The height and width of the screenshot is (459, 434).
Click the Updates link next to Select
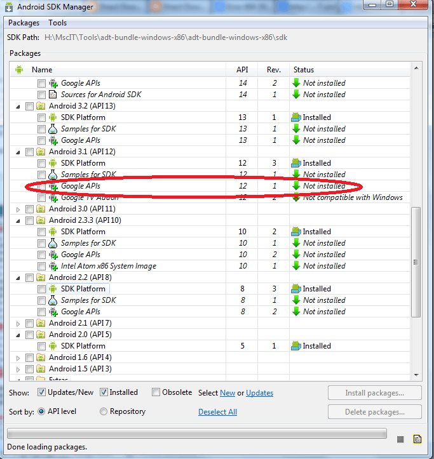click(259, 393)
